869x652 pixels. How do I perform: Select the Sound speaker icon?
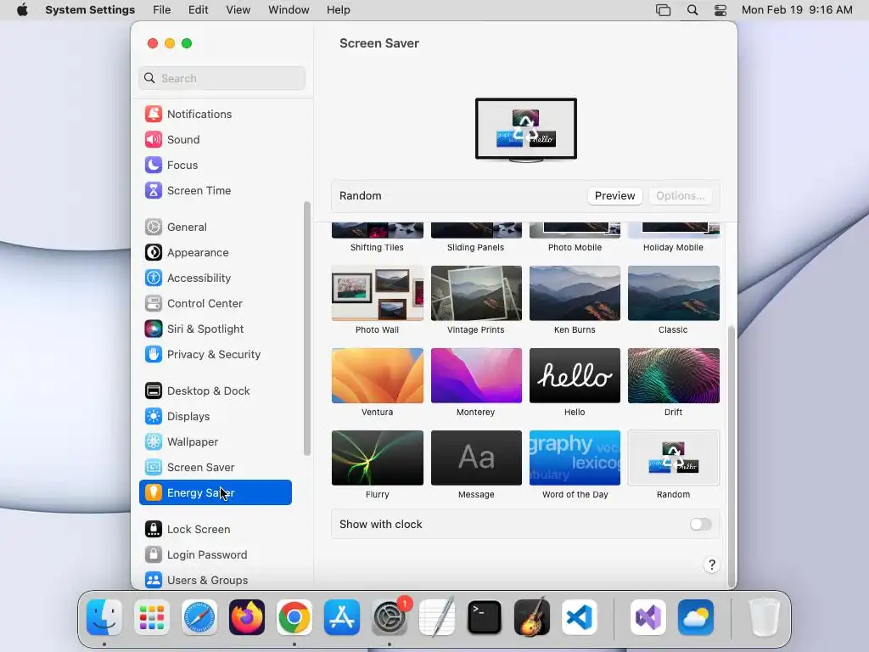pyautogui.click(x=154, y=140)
